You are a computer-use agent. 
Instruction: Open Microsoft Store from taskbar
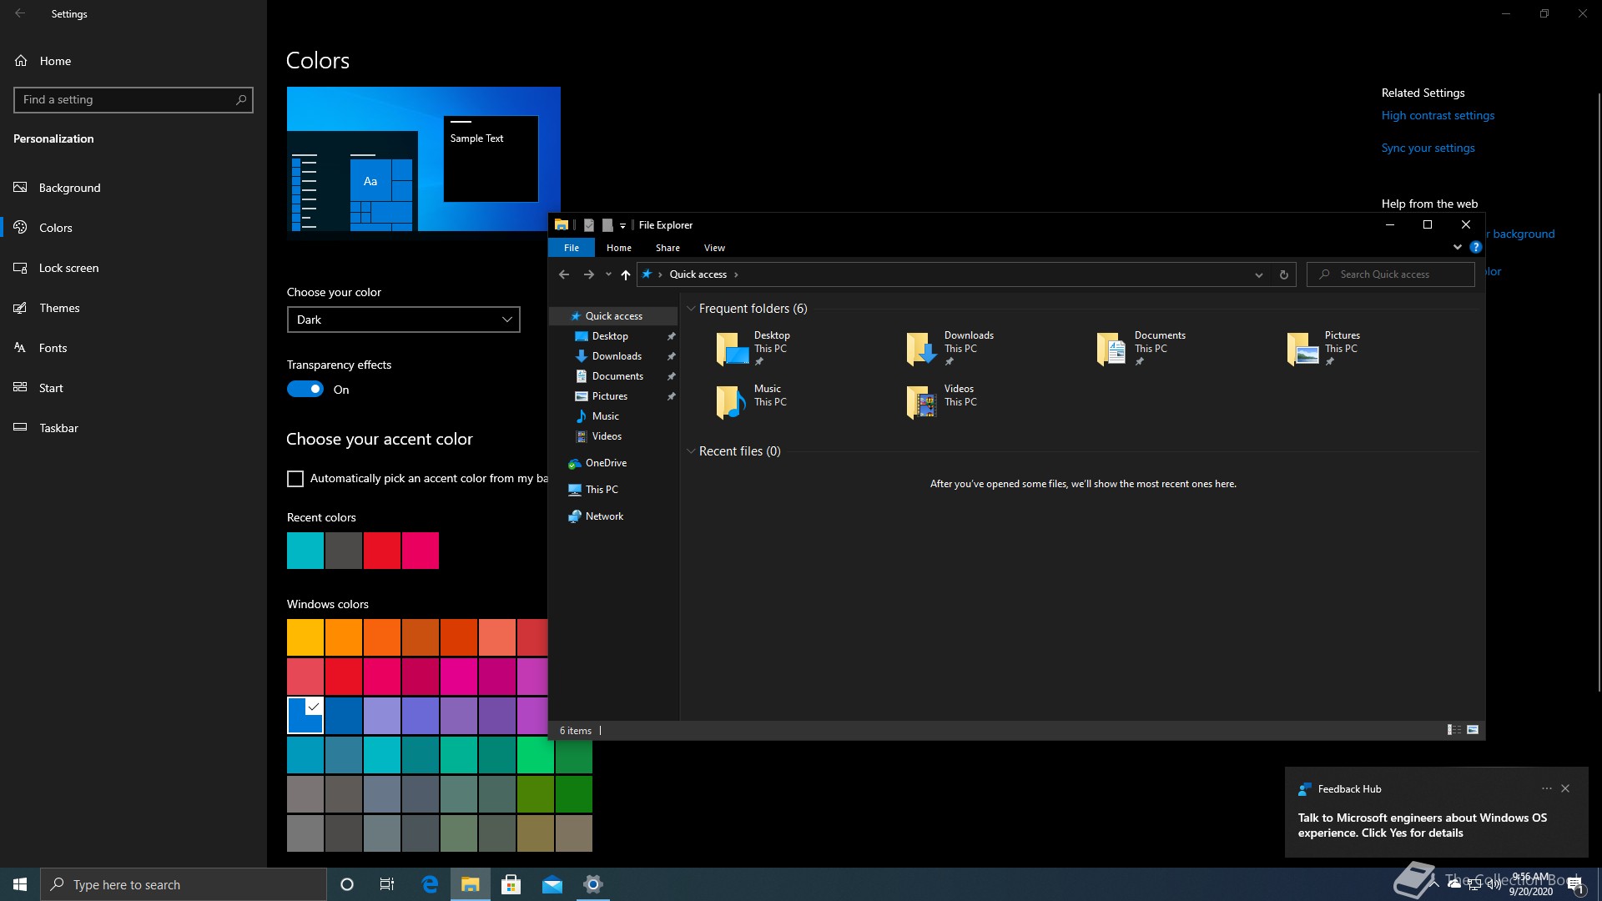(x=511, y=884)
